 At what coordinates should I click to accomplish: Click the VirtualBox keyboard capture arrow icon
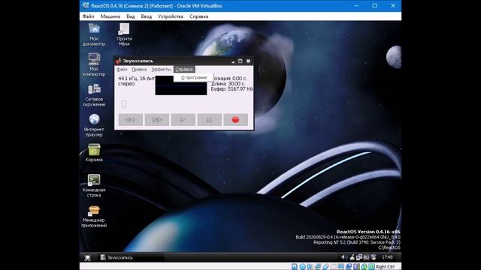[371, 267]
